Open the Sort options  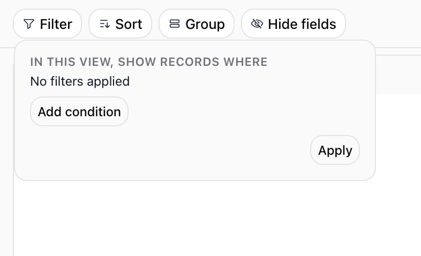pos(121,24)
